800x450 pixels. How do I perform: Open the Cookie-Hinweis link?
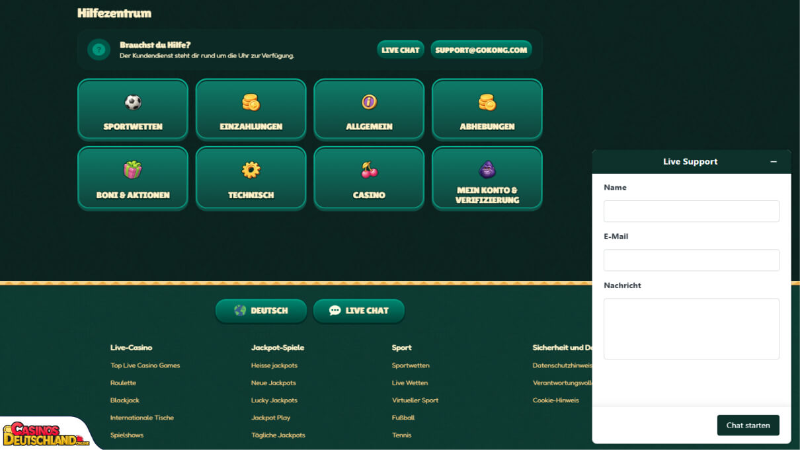pos(556,400)
